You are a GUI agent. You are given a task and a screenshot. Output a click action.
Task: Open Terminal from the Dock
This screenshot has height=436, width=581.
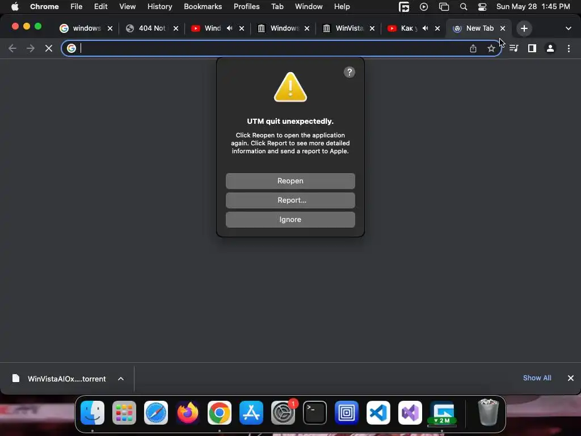pyautogui.click(x=315, y=413)
